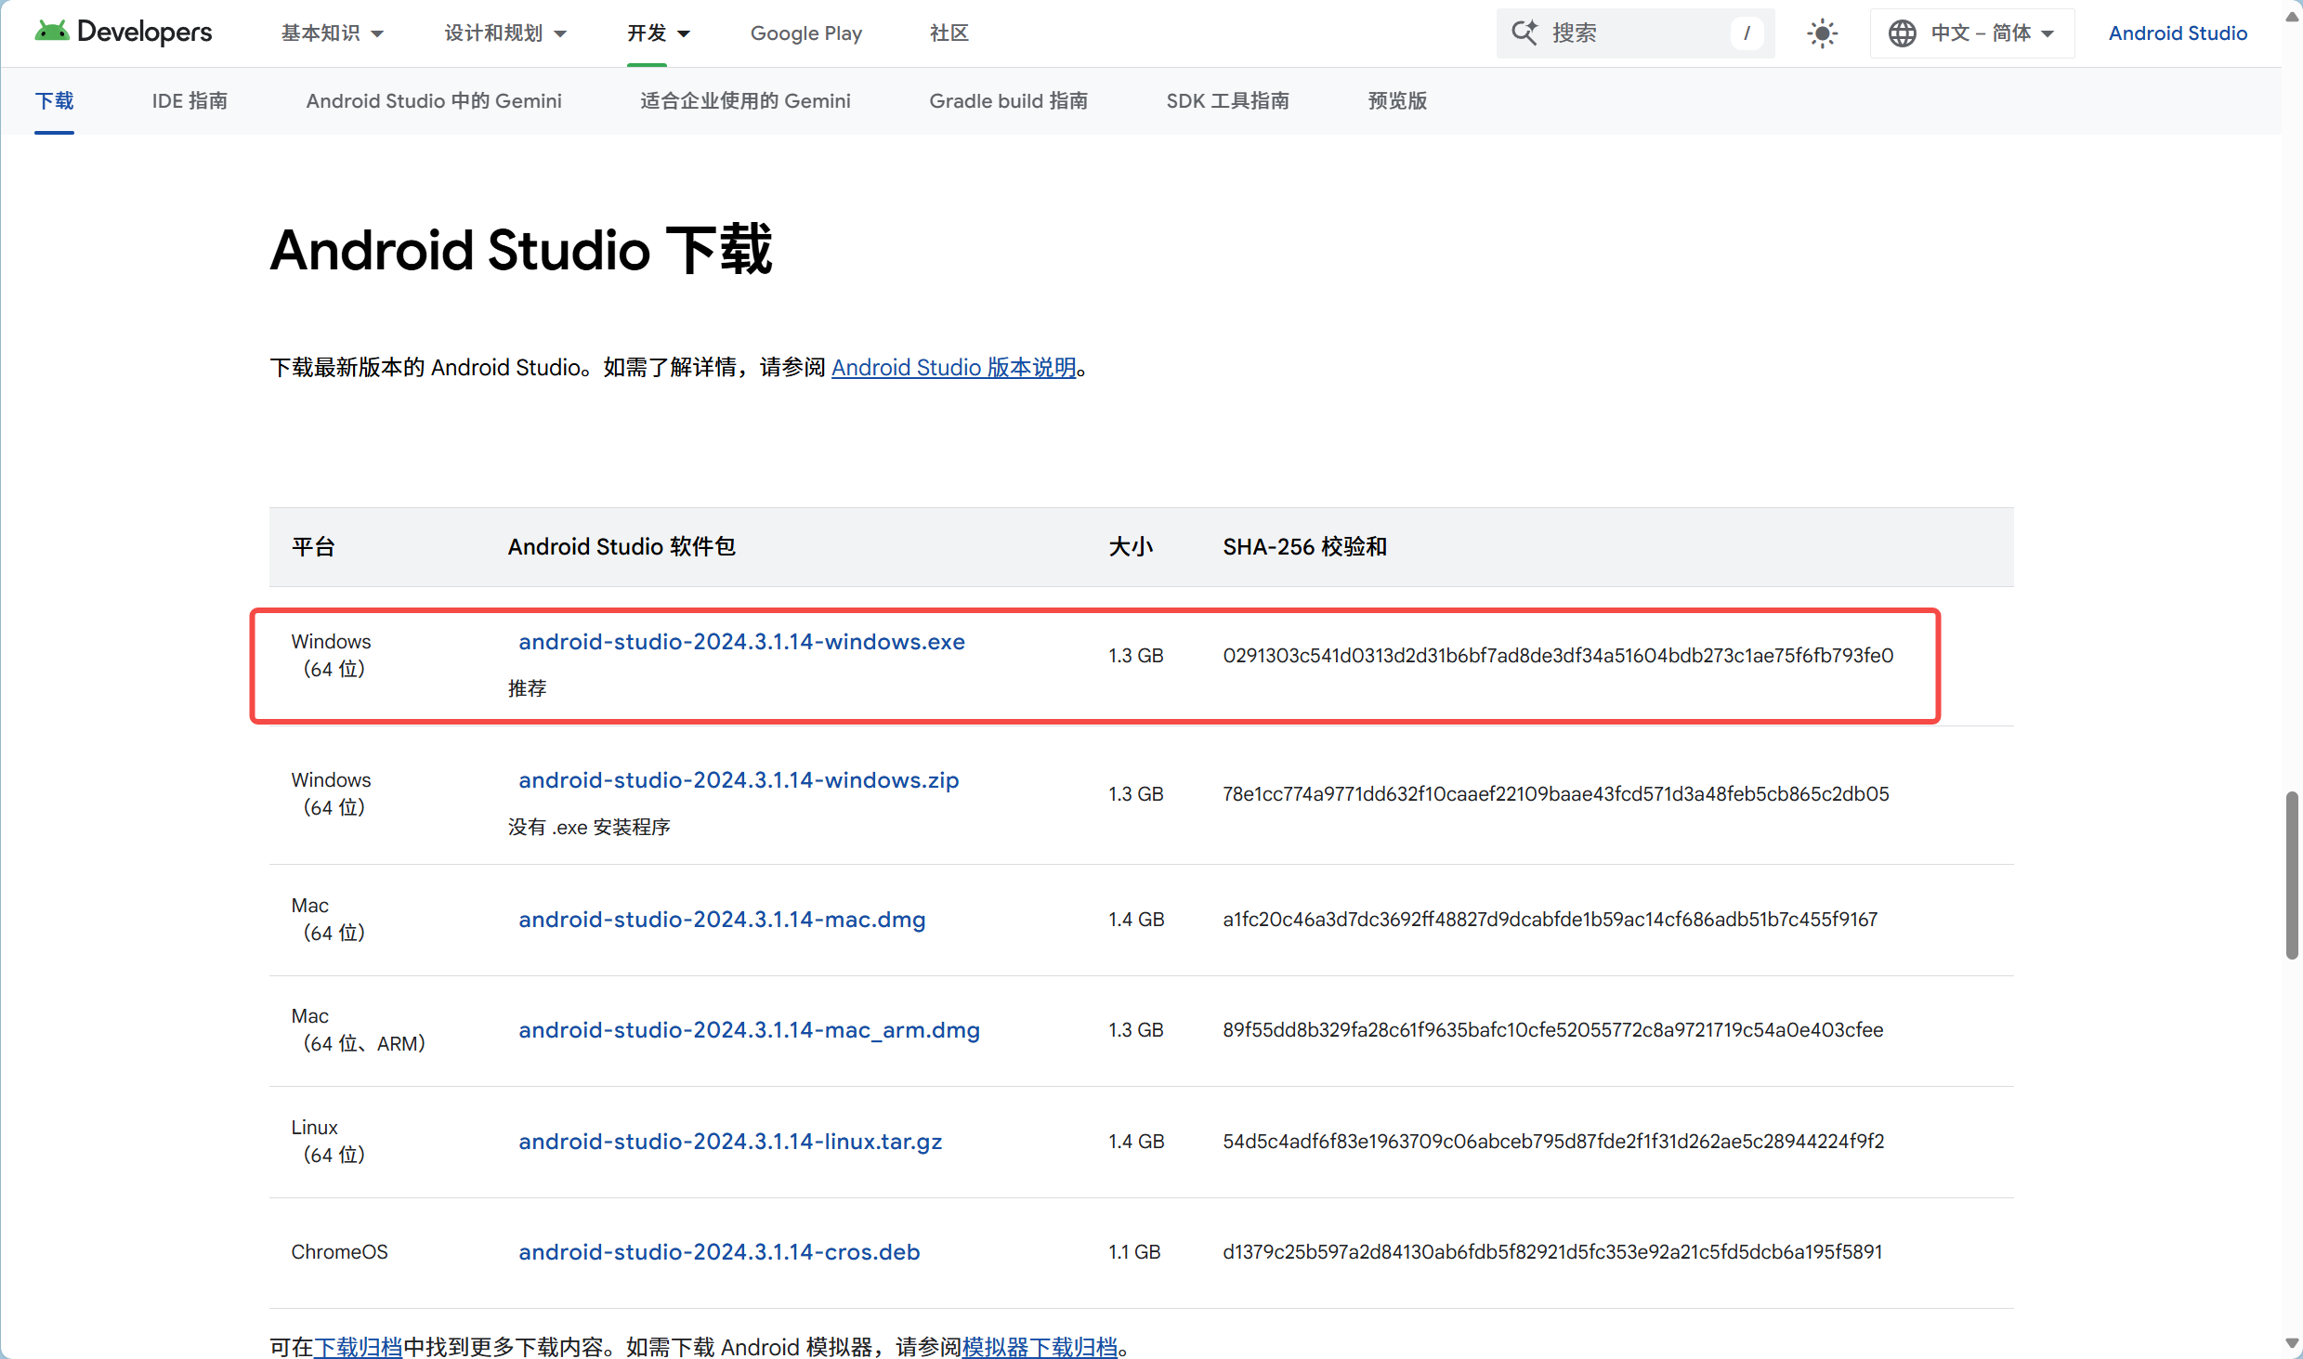This screenshot has width=2303, height=1359.
Task: Click the page vertical scrollbar thumb
Action: (x=2291, y=873)
